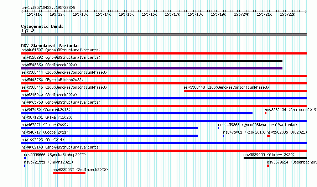Click the 1q31.3 band label
This screenshot has width=317, height=187.
(x=28, y=31)
